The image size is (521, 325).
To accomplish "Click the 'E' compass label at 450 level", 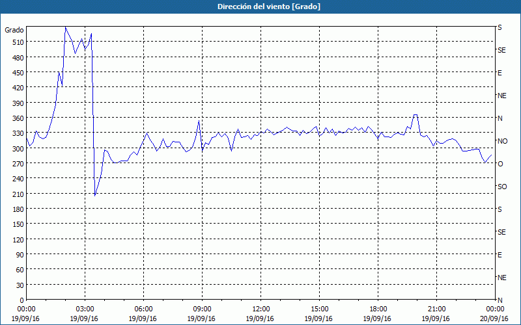I will (x=500, y=73).
